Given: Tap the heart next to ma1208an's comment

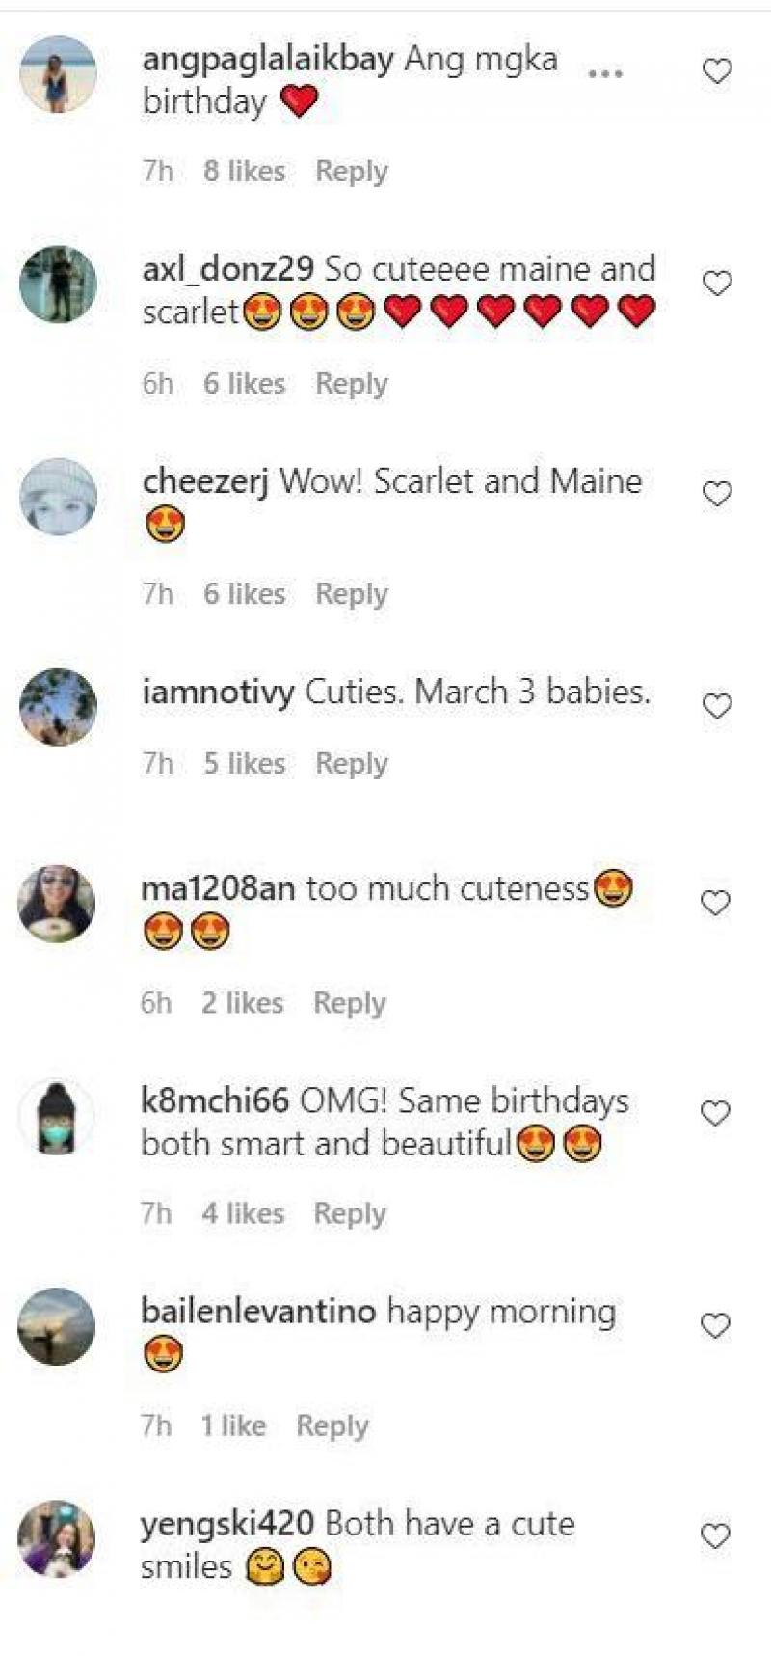Looking at the screenshot, I should pyautogui.click(x=715, y=904).
